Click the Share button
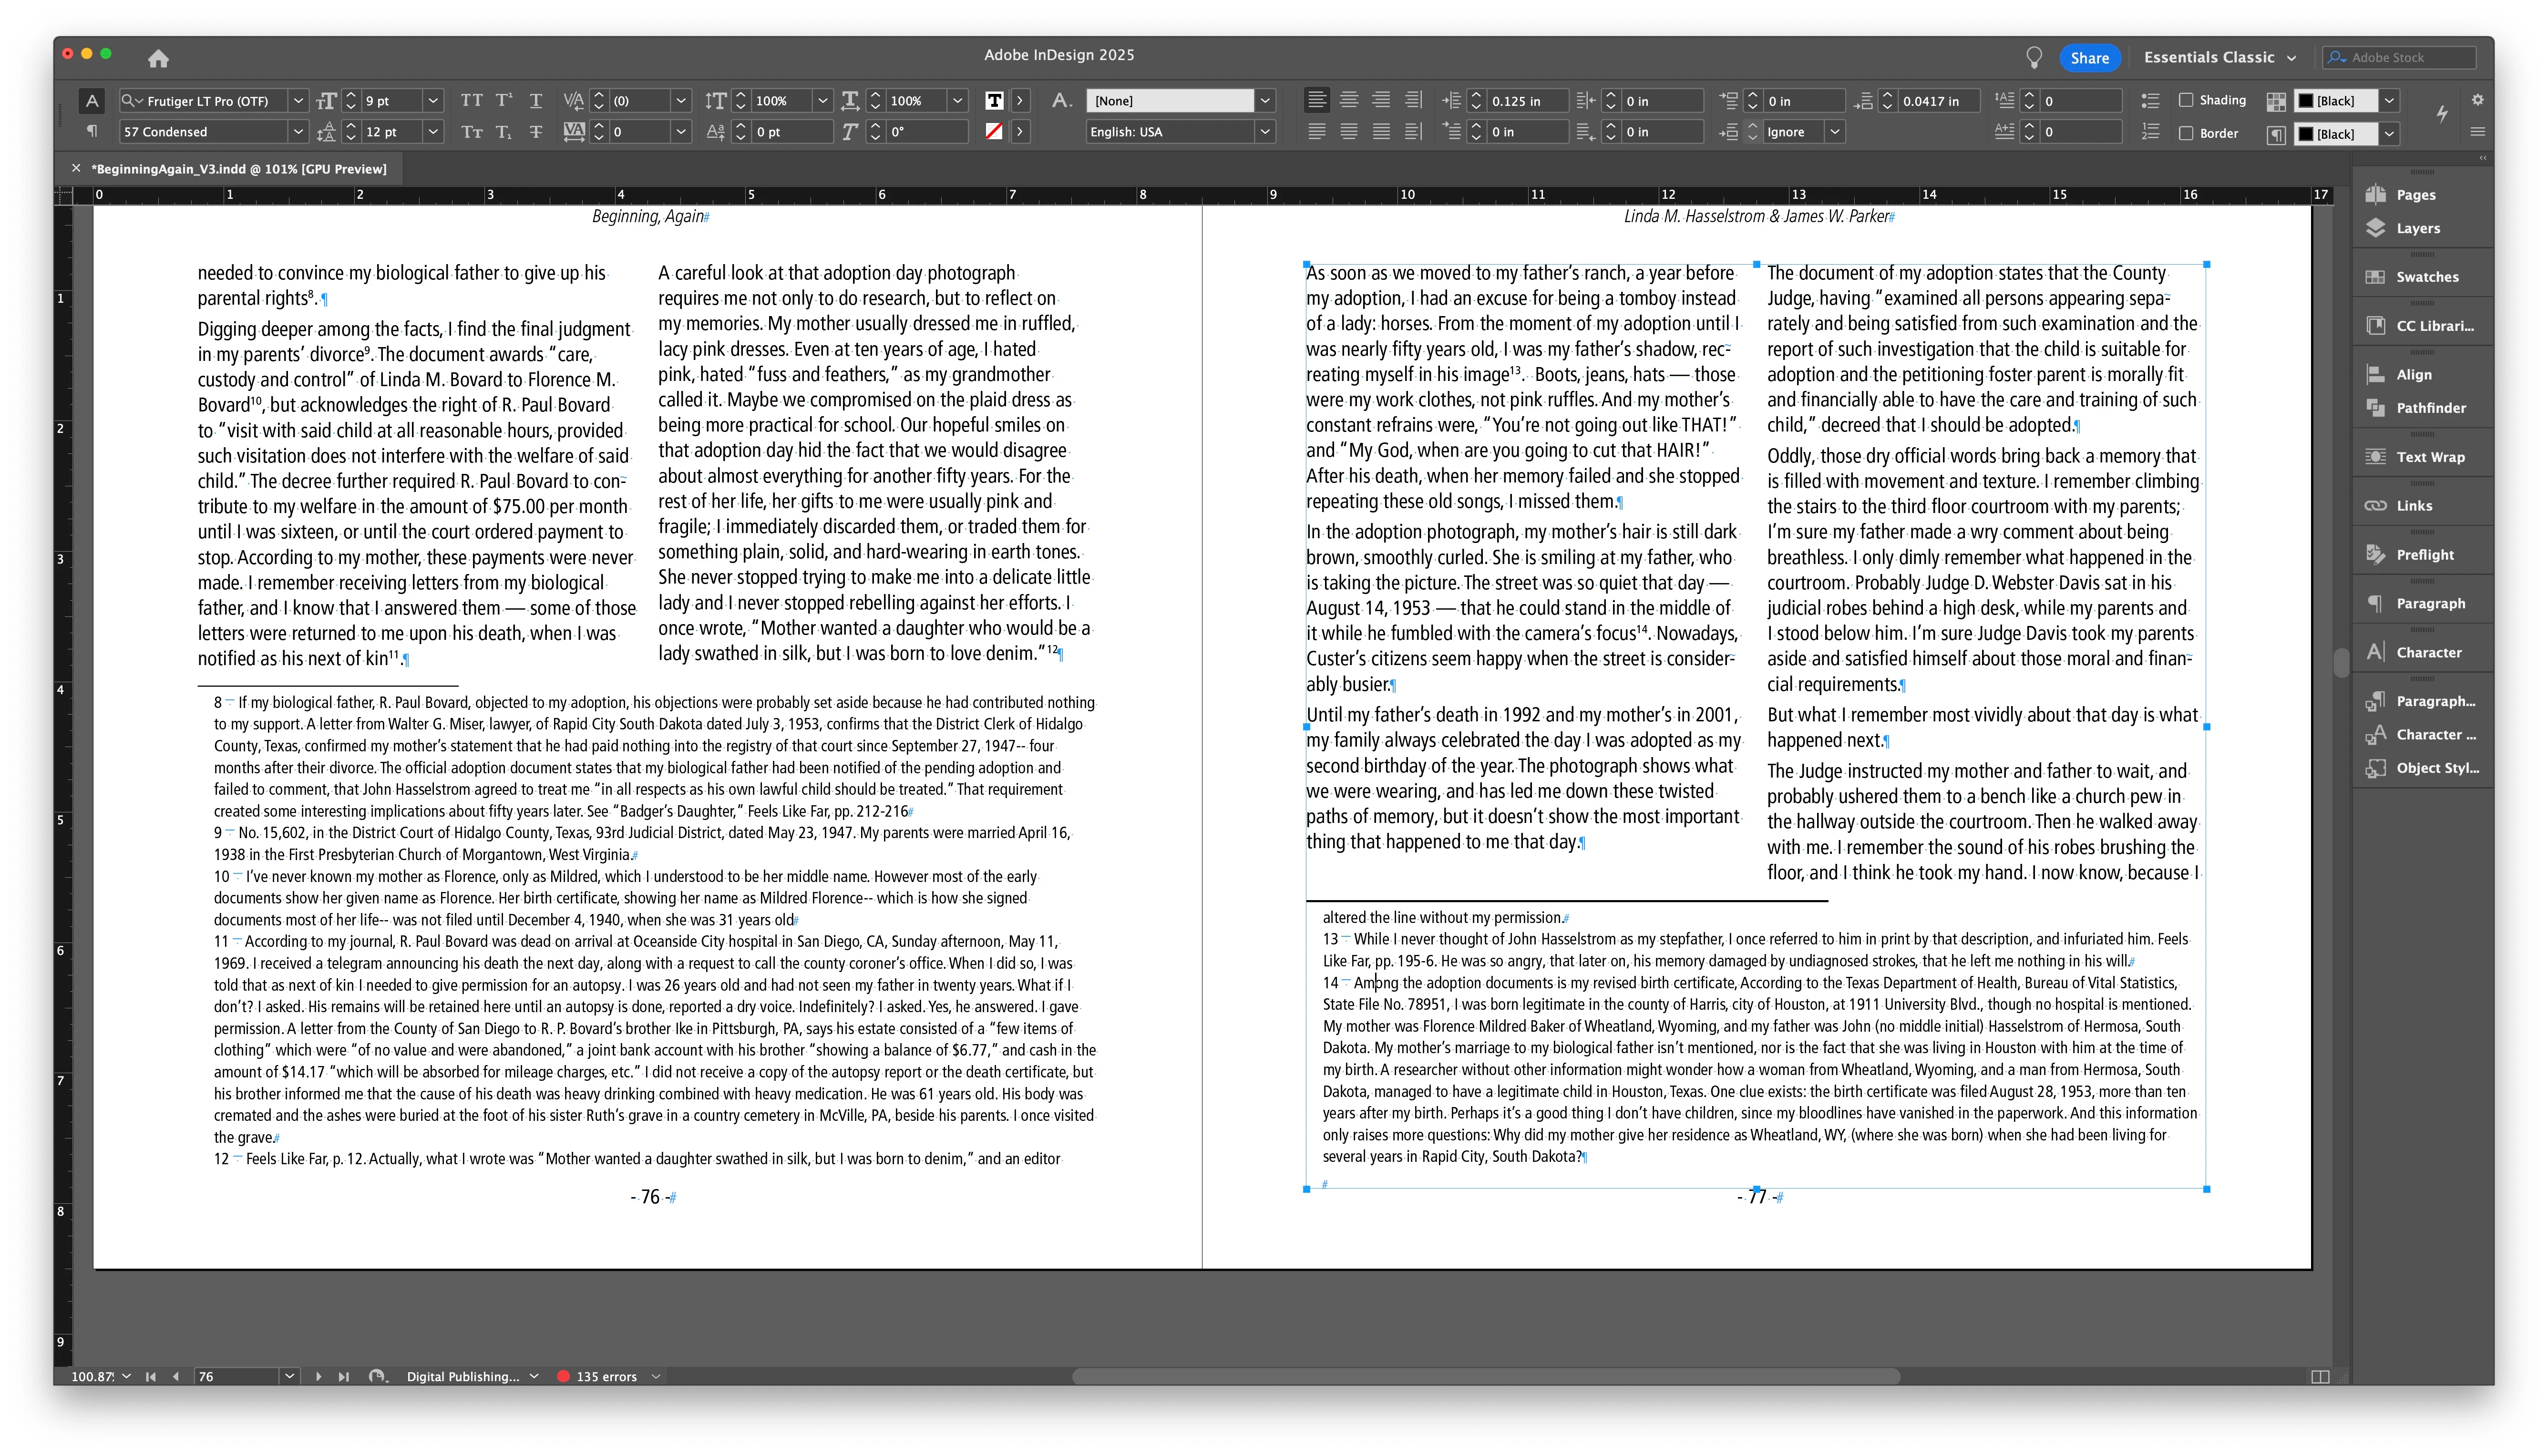The height and width of the screenshot is (1456, 2548). coord(2089,58)
